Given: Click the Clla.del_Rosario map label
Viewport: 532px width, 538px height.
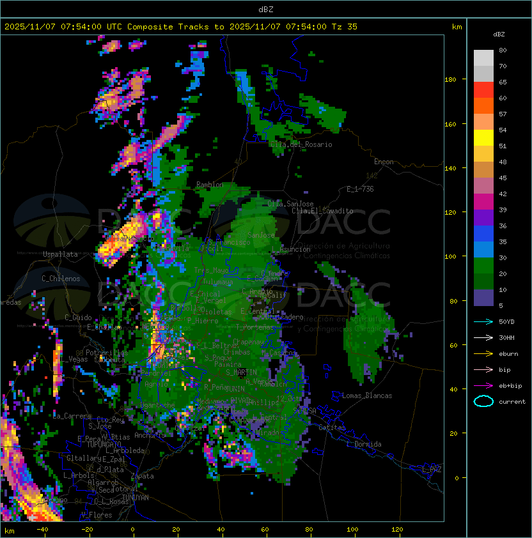Looking at the screenshot, I should [x=301, y=144].
